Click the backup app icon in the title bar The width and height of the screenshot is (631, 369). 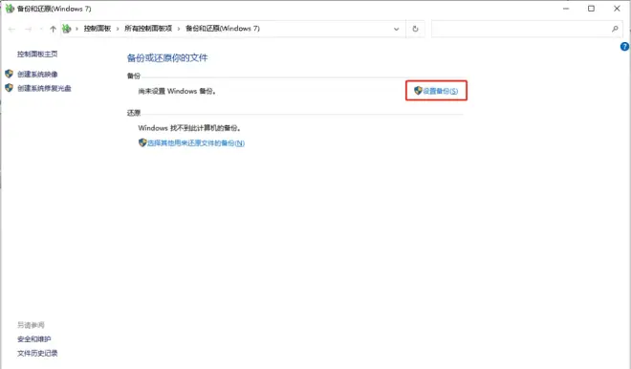tap(10, 9)
